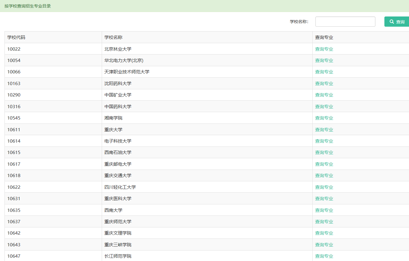This screenshot has width=409, height=261.
Task: Click school name 中国药科大学
Action: (x=118, y=106)
